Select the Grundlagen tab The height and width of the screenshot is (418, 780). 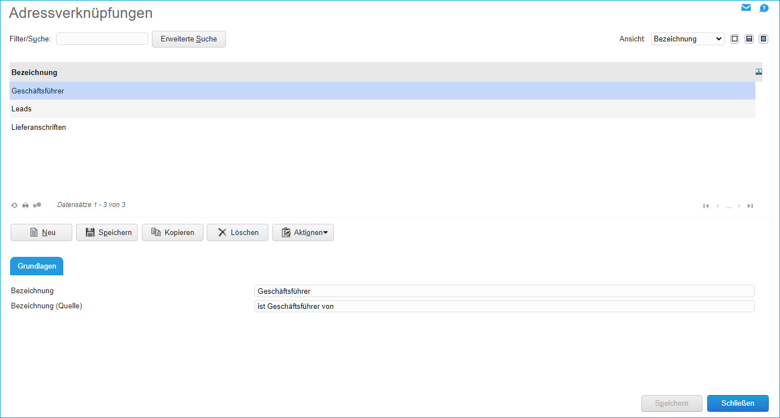coord(37,266)
